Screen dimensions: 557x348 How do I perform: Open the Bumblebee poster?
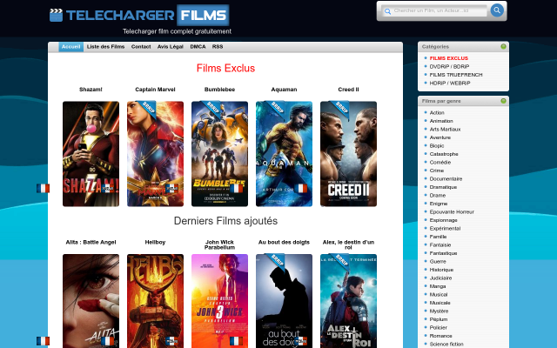219,154
